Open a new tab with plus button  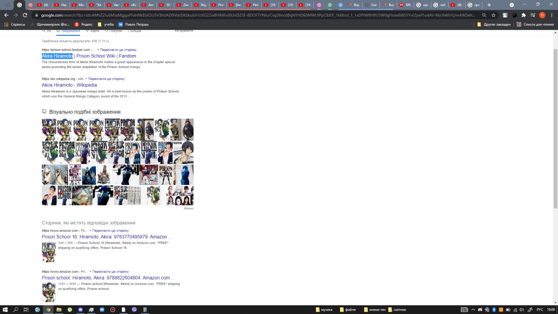point(489,5)
